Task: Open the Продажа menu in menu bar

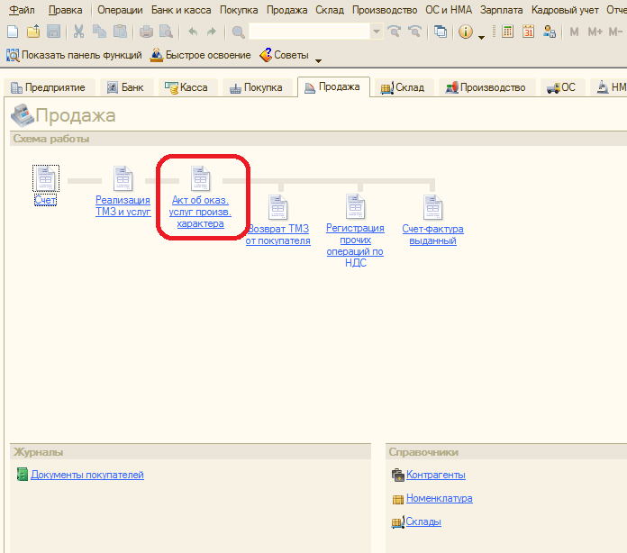Action: (287, 10)
